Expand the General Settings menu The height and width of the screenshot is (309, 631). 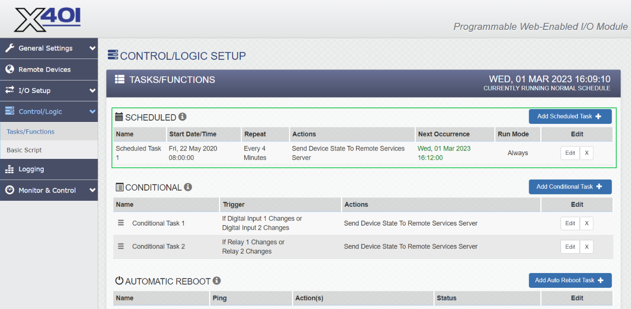pyautogui.click(x=49, y=48)
